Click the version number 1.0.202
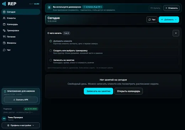Screen dimensions: 185x130 (37, 4)
